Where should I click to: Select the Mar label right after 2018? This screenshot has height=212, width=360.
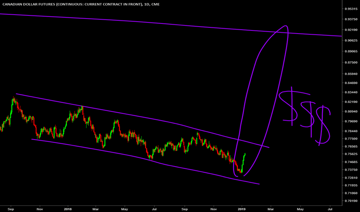[95, 209]
